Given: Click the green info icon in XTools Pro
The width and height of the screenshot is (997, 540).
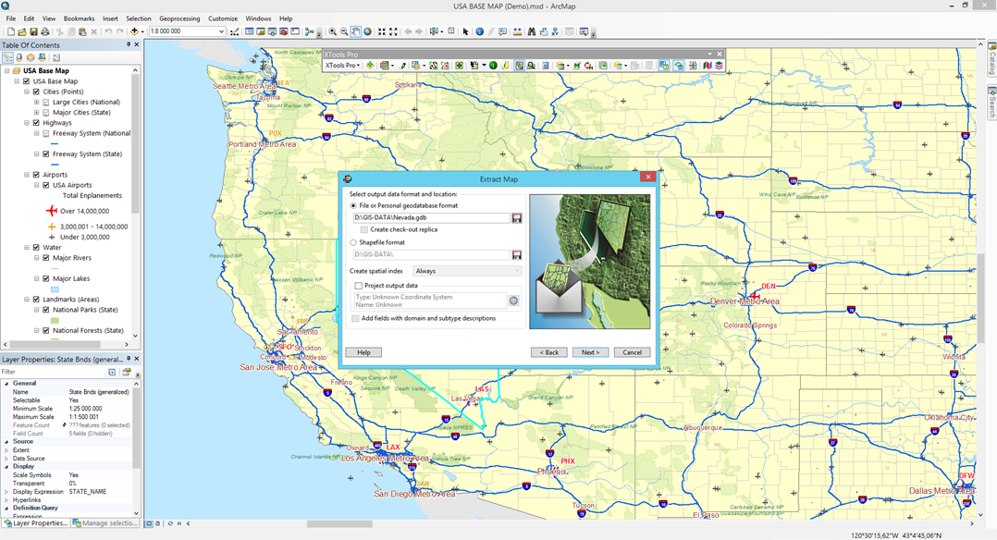Looking at the screenshot, I should pyautogui.click(x=493, y=65).
